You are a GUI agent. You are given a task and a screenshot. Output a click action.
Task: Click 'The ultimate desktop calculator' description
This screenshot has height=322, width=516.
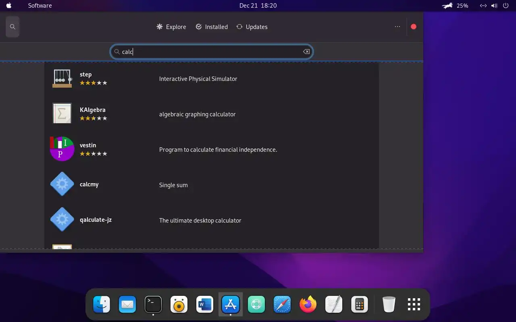point(200,221)
